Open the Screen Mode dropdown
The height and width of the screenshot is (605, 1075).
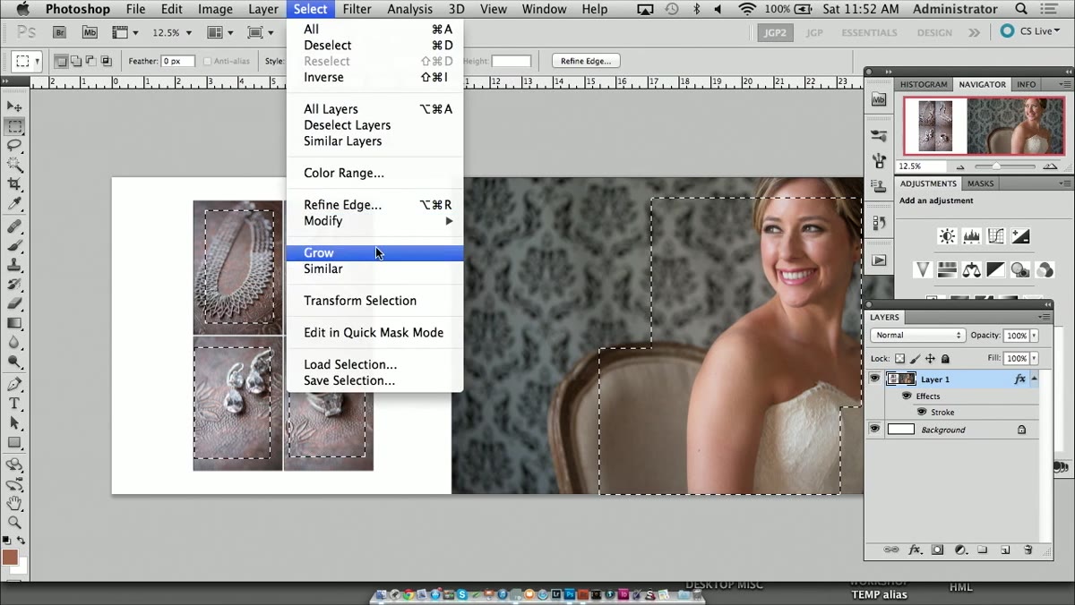point(260,32)
